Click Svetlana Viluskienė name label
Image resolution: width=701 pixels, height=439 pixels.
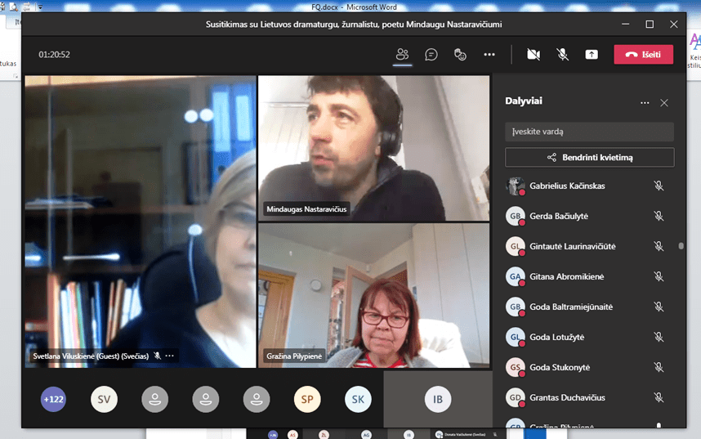click(91, 356)
